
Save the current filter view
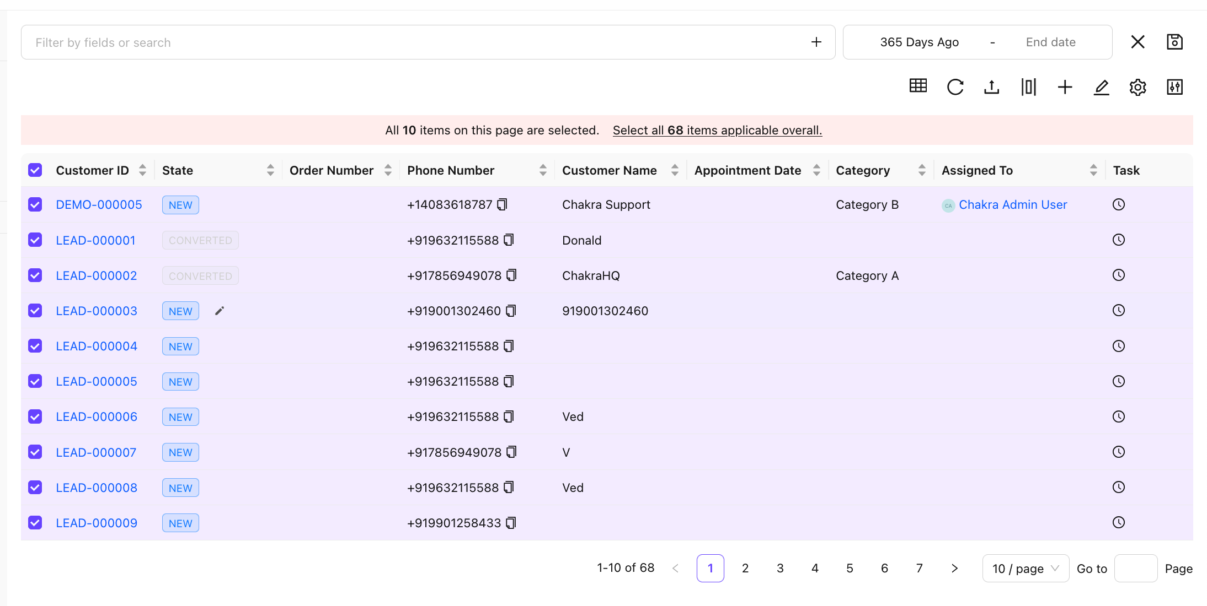click(1174, 41)
